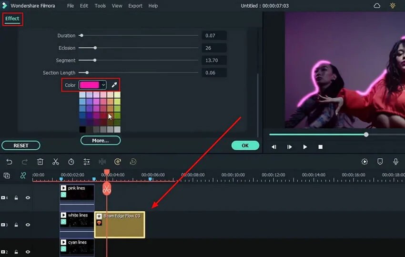Start voiceover recording with microphone icon
This screenshot has width=405, height=257.
(x=395, y=162)
